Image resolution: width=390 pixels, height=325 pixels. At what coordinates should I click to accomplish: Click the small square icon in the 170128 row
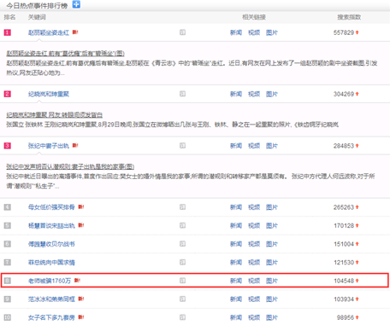[182, 225]
